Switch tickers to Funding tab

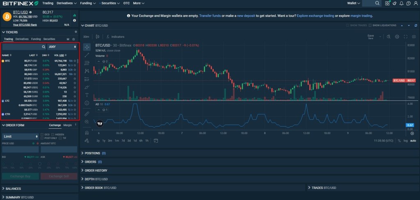point(36,39)
